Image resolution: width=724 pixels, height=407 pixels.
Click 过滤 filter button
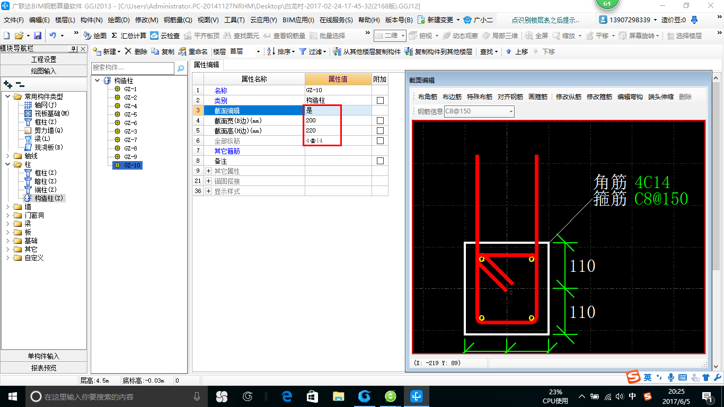(313, 51)
